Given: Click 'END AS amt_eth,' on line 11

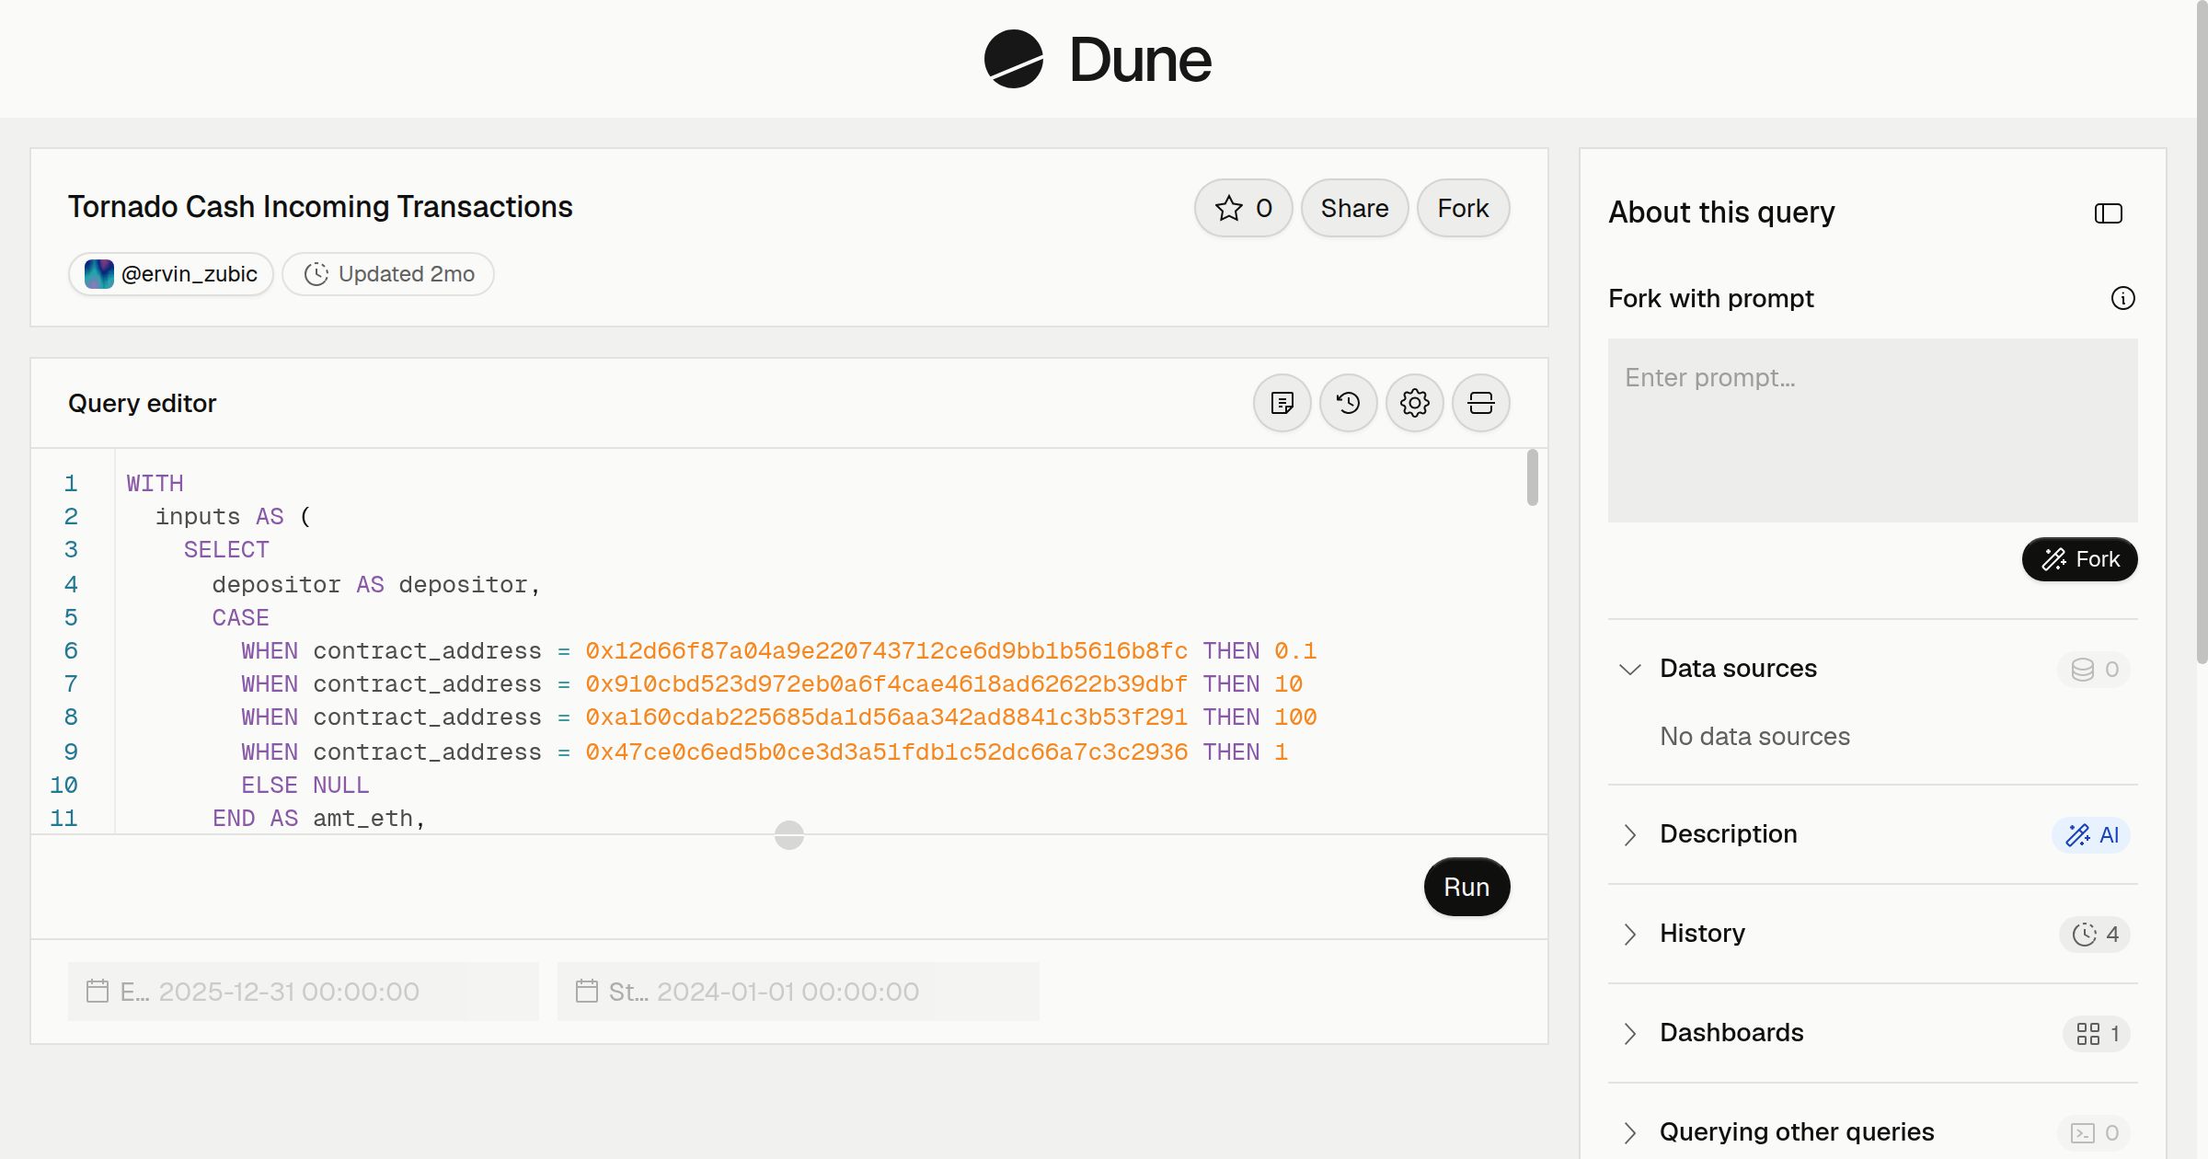Looking at the screenshot, I should [x=319, y=819].
